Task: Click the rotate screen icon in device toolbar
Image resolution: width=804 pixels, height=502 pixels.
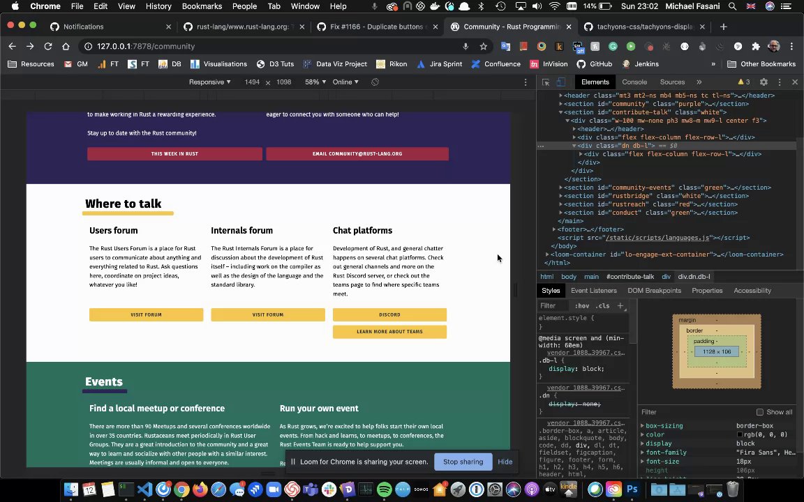Action: point(375,82)
